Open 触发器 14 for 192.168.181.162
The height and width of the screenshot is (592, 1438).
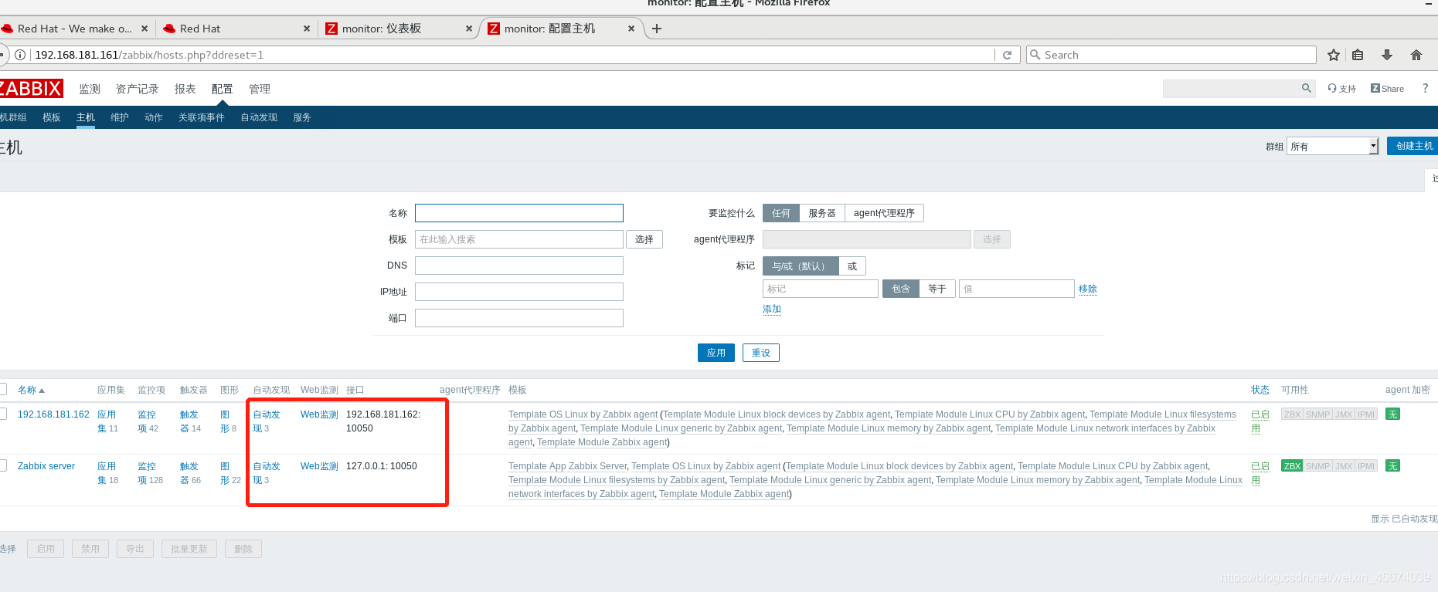[190, 421]
